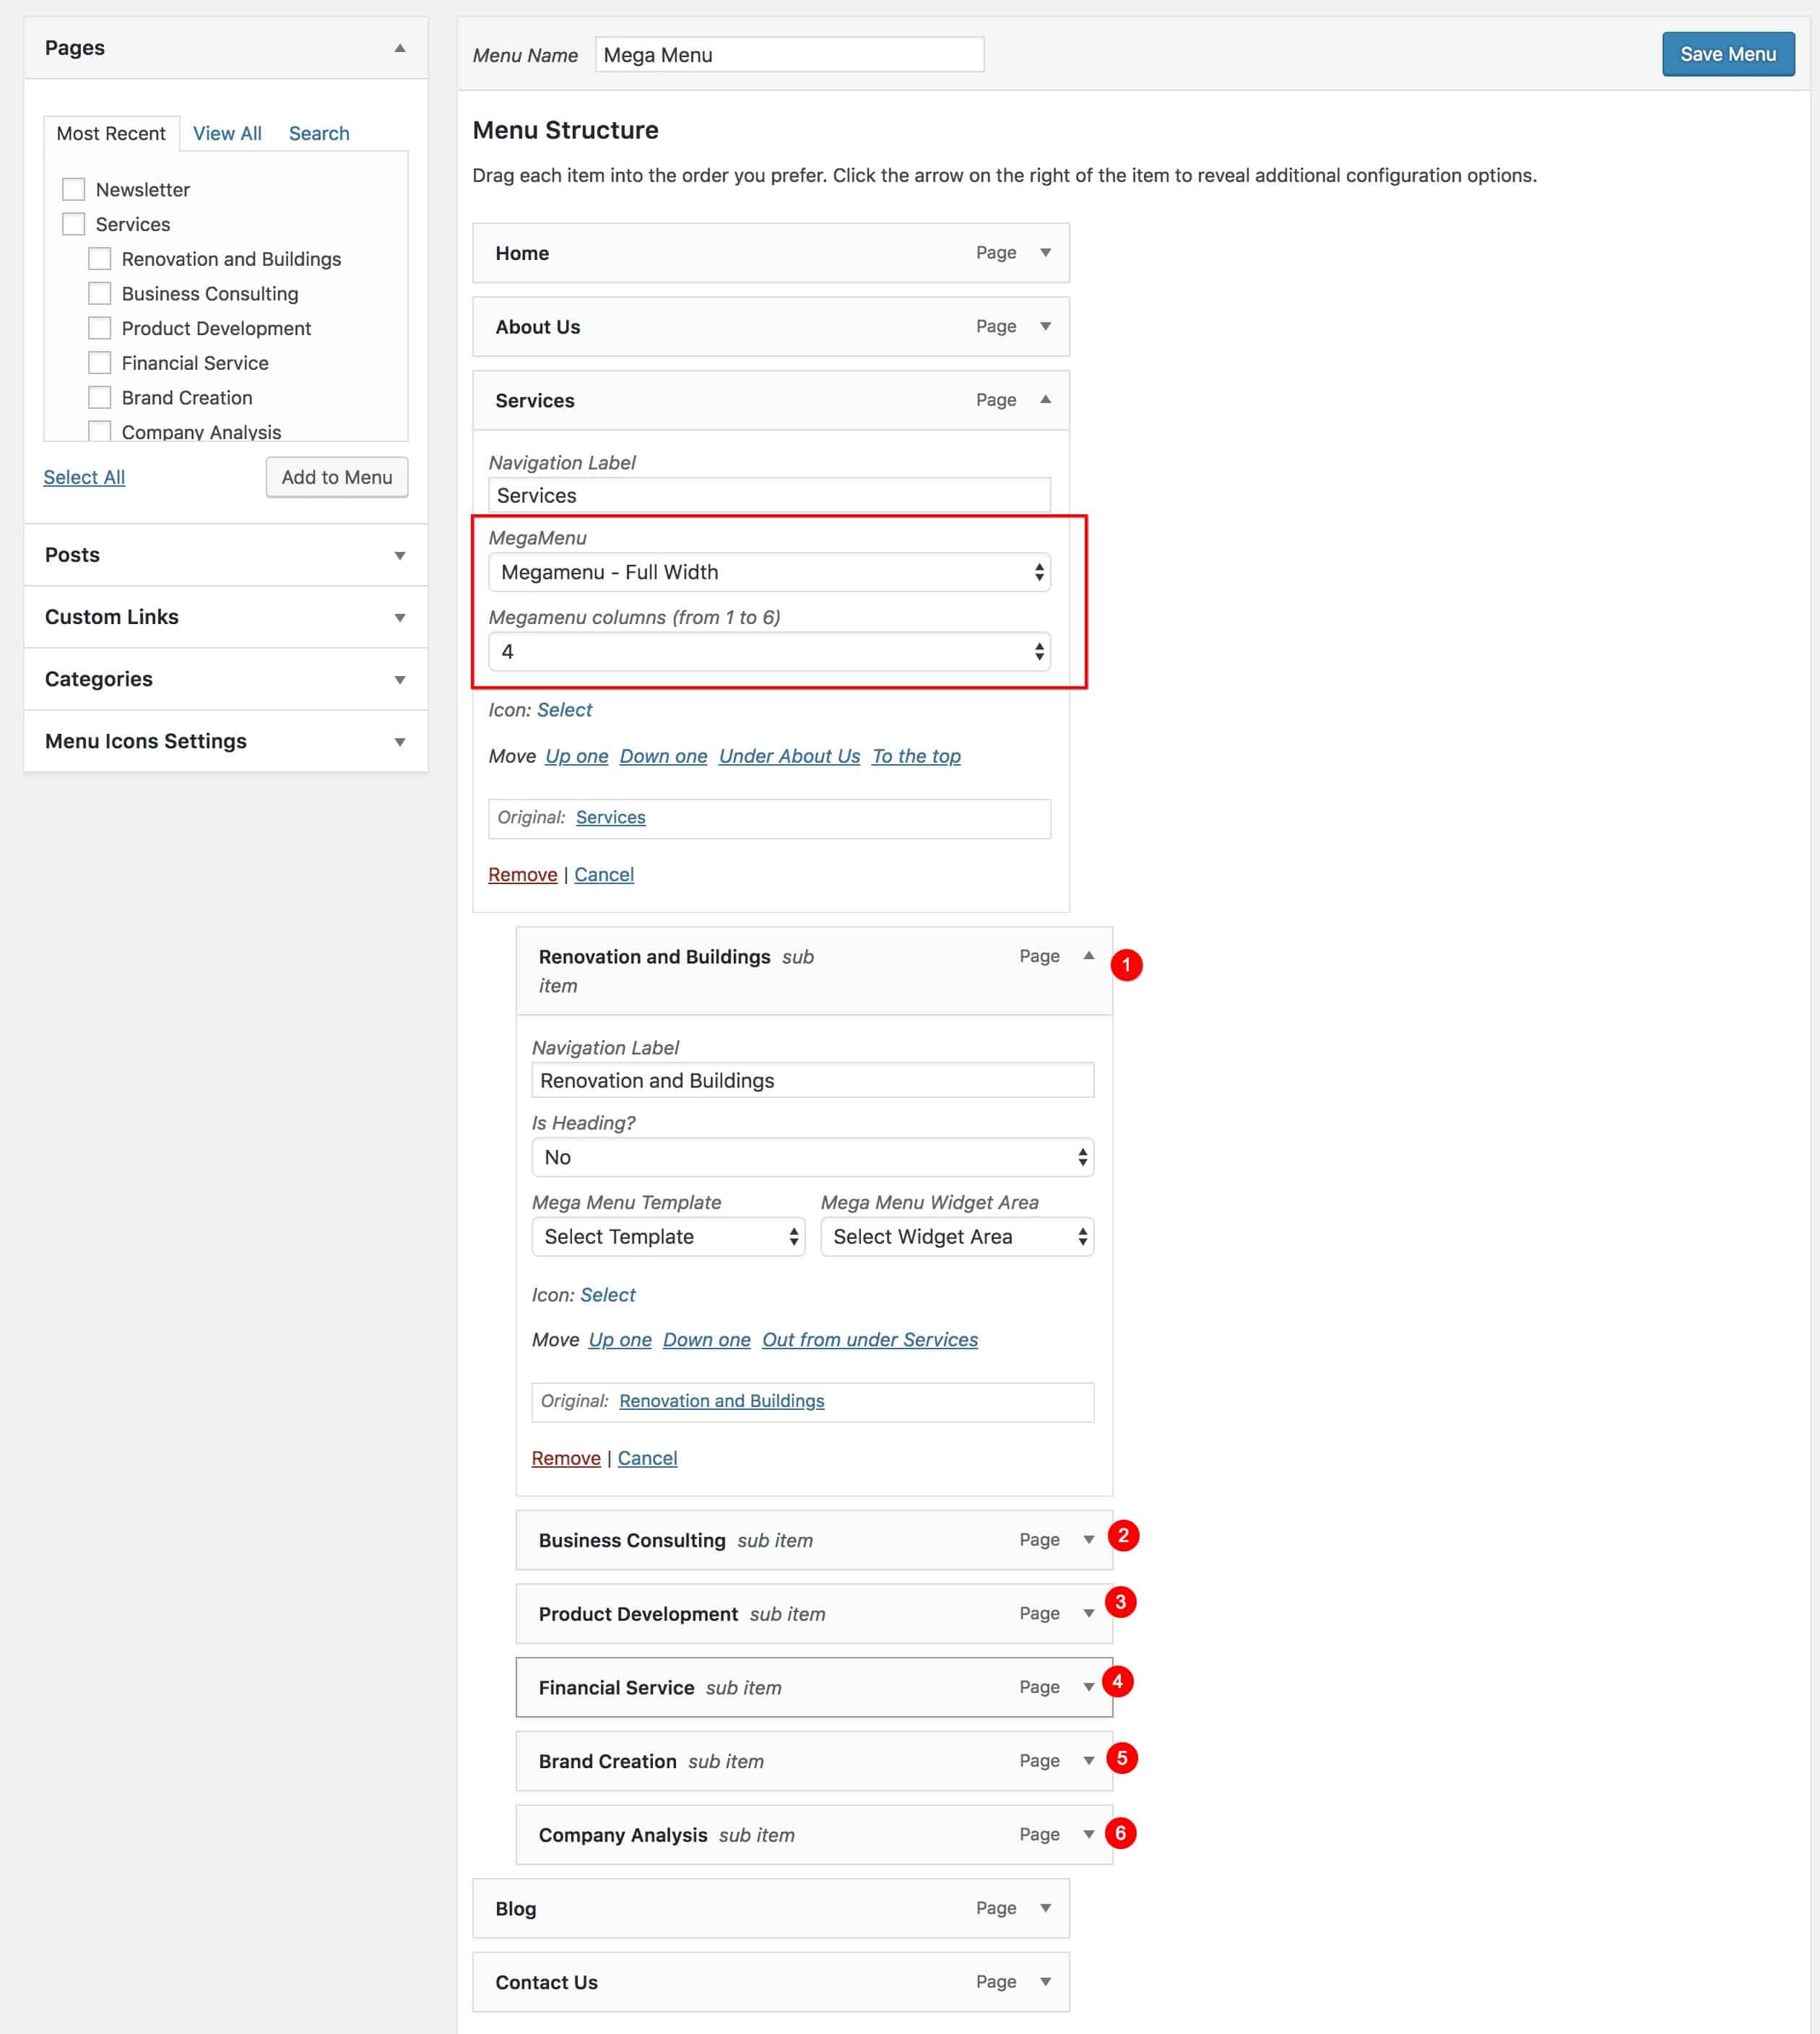This screenshot has height=2034, width=1820.
Task: Collapse Renovation and Buildings sub item arrow
Action: (1089, 956)
